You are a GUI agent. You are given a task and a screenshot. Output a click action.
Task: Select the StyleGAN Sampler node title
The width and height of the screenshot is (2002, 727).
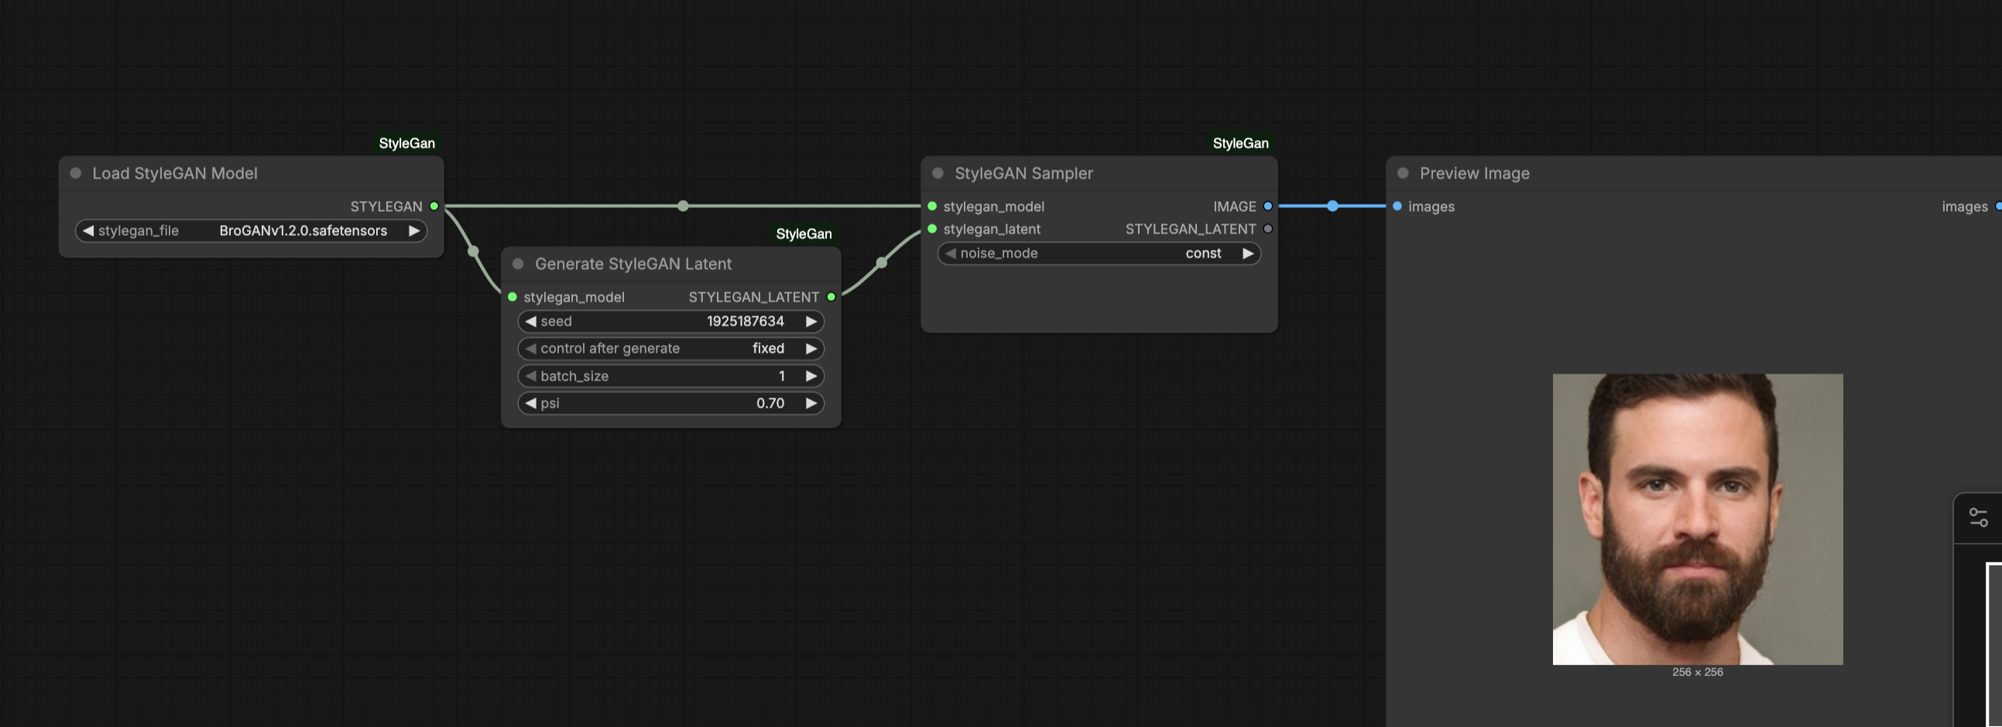[x=1023, y=173]
